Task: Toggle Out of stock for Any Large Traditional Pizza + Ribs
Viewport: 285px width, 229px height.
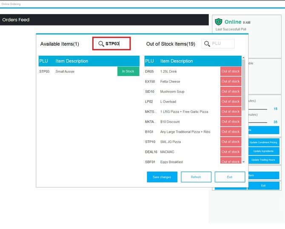Action: click(x=231, y=132)
